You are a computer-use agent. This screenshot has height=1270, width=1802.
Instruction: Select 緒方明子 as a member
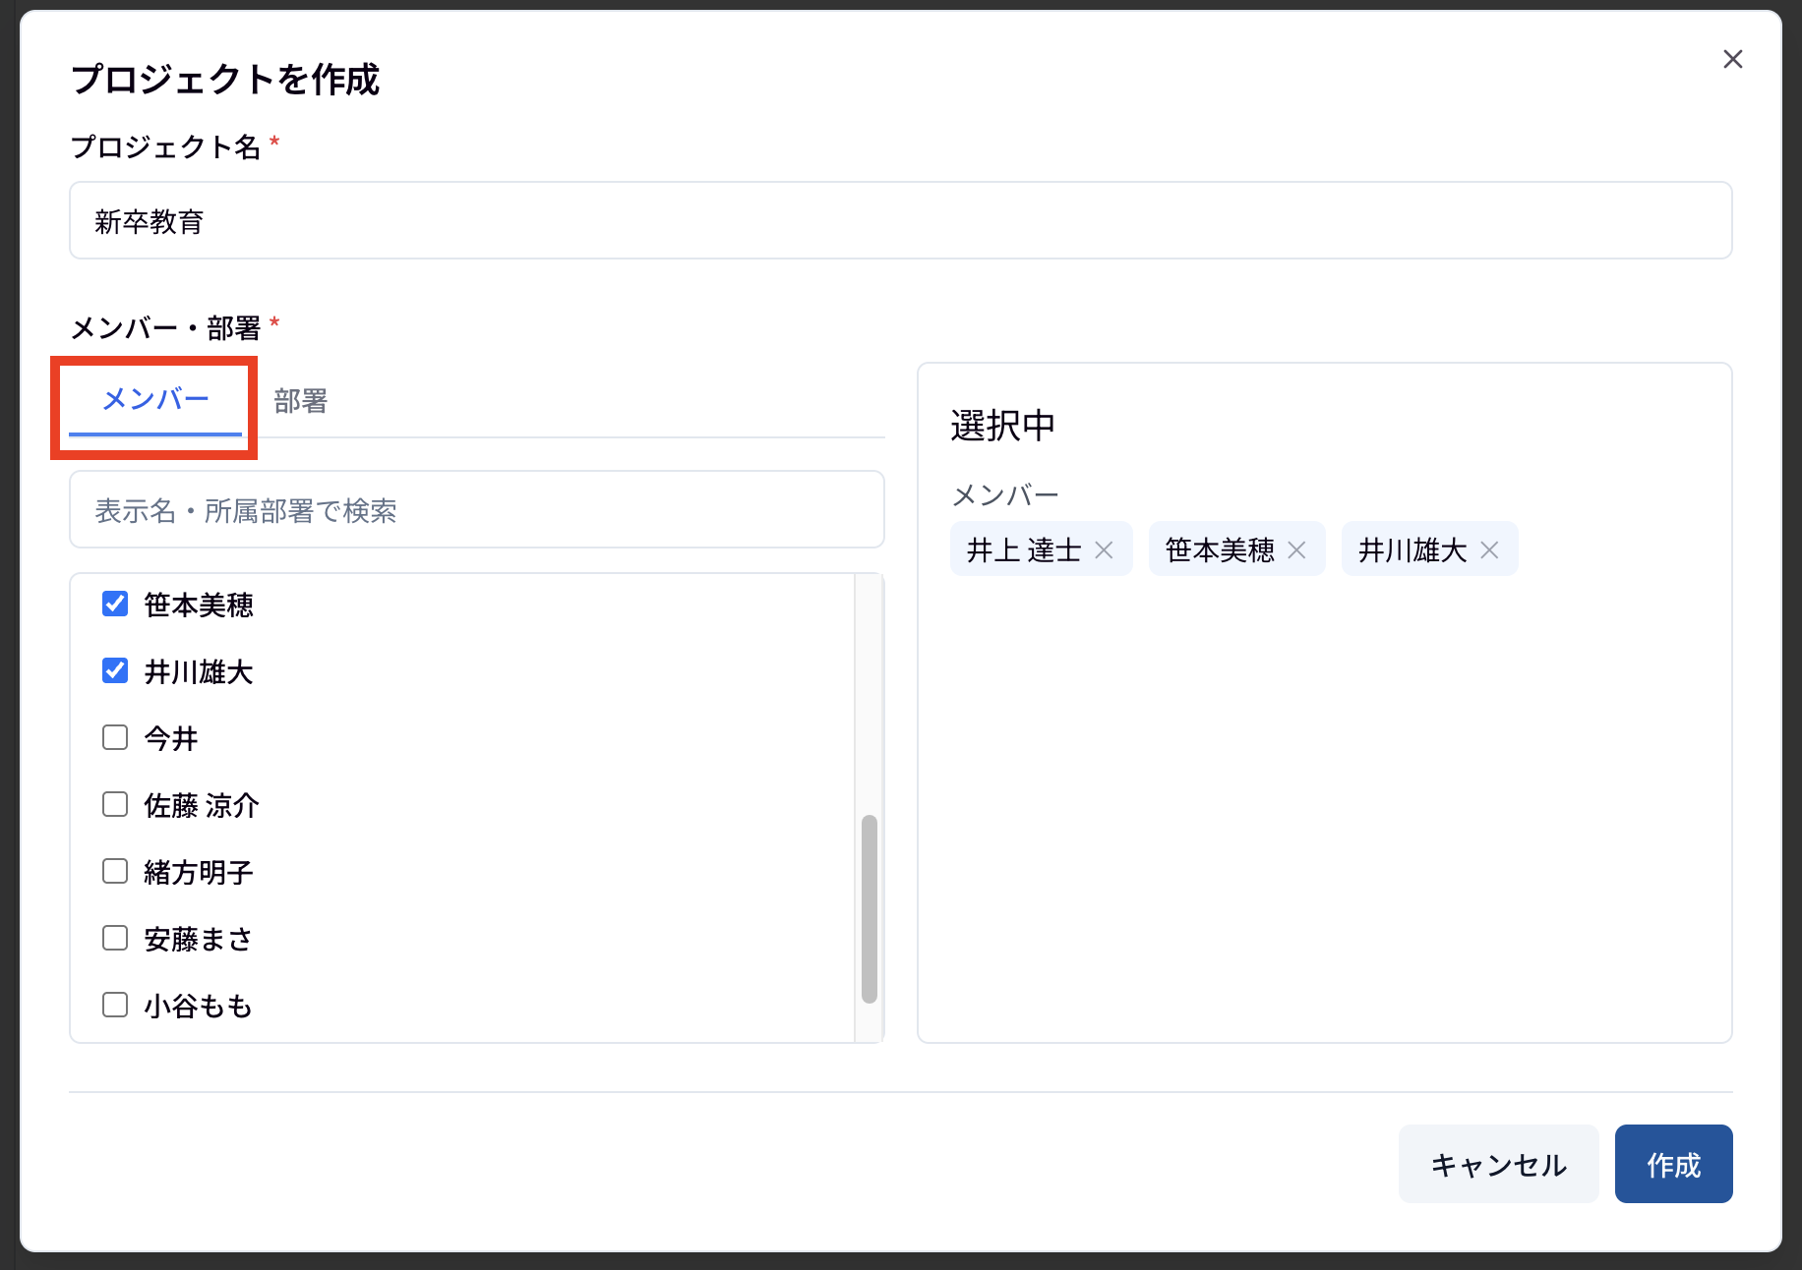tap(114, 871)
